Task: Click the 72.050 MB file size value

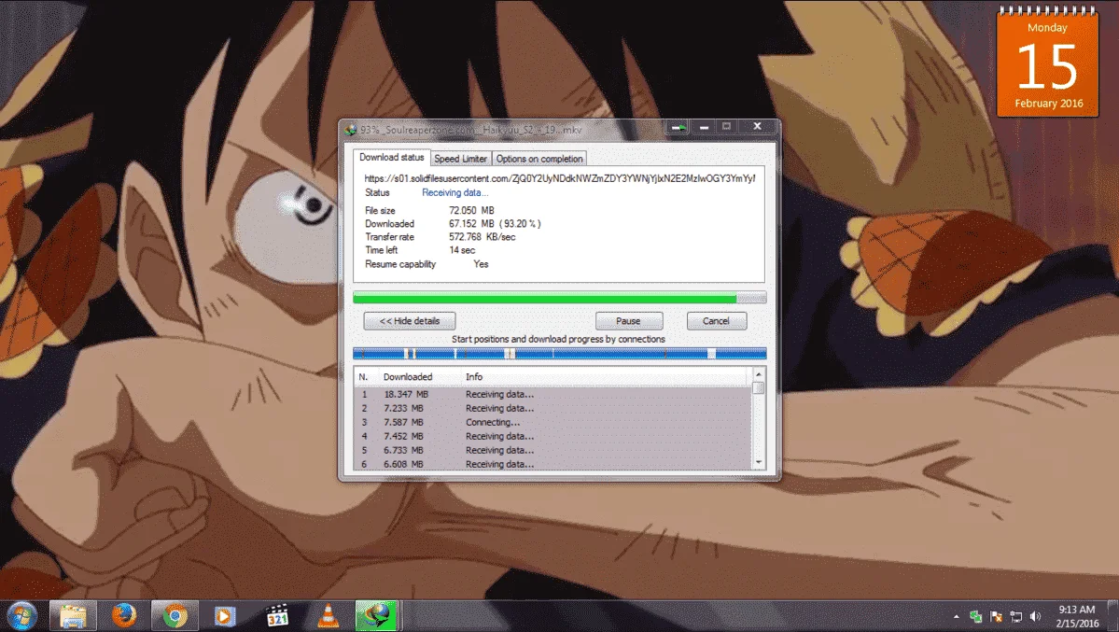Action: coord(471,211)
